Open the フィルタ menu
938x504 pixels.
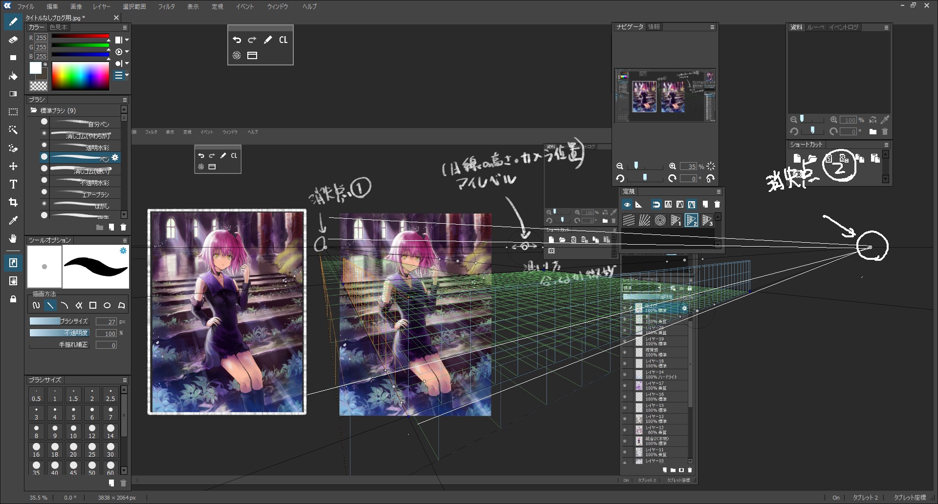166,6
